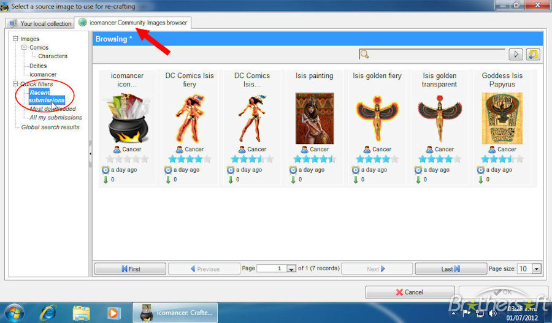This screenshot has width=552, height=323.
Task: Open the Page number dropdown
Action: [291, 269]
